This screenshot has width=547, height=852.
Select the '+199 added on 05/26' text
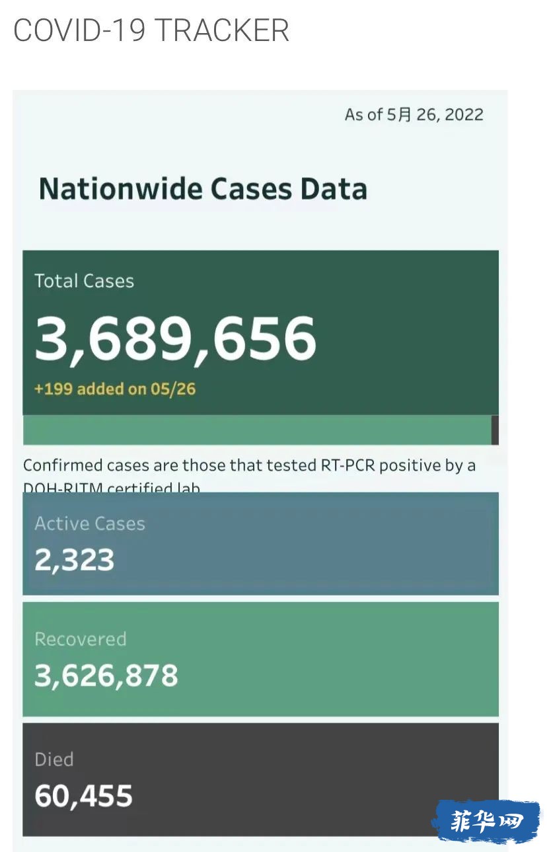pyautogui.click(x=115, y=389)
